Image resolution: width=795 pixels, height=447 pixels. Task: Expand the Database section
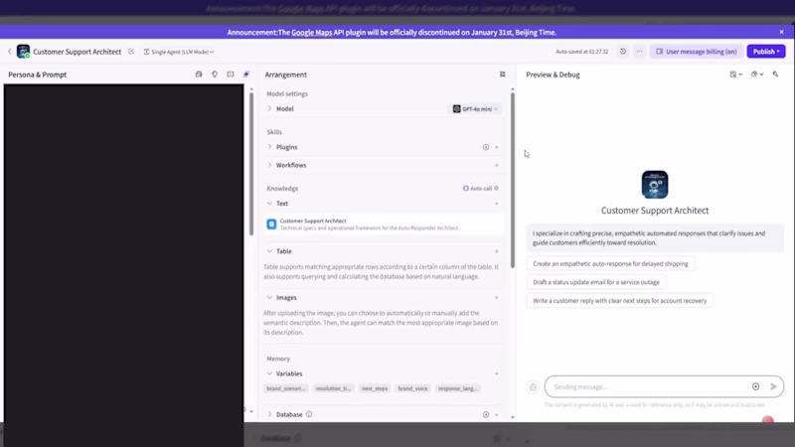click(x=269, y=414)
